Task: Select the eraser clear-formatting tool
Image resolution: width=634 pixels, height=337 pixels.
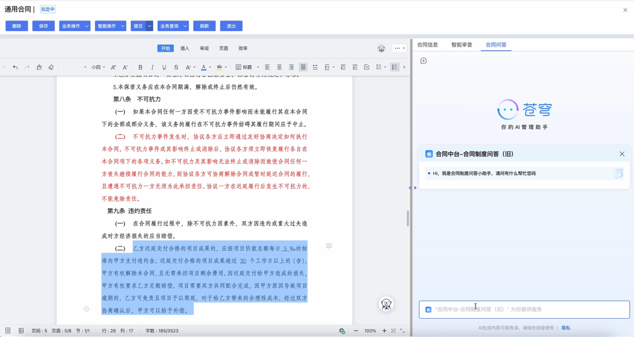Action: 51,67
